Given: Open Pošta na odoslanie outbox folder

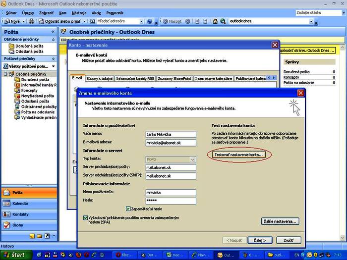Looking at the screenshot, I should [35, 112].
